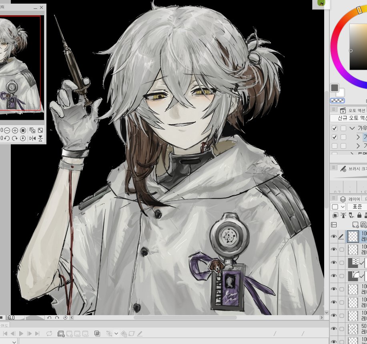
Task: Click reset-rotation dial icon below the canvas
Action: pos(65,318)
